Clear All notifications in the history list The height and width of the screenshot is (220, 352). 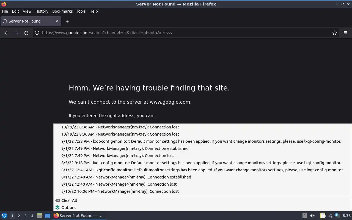pos(69,200)
